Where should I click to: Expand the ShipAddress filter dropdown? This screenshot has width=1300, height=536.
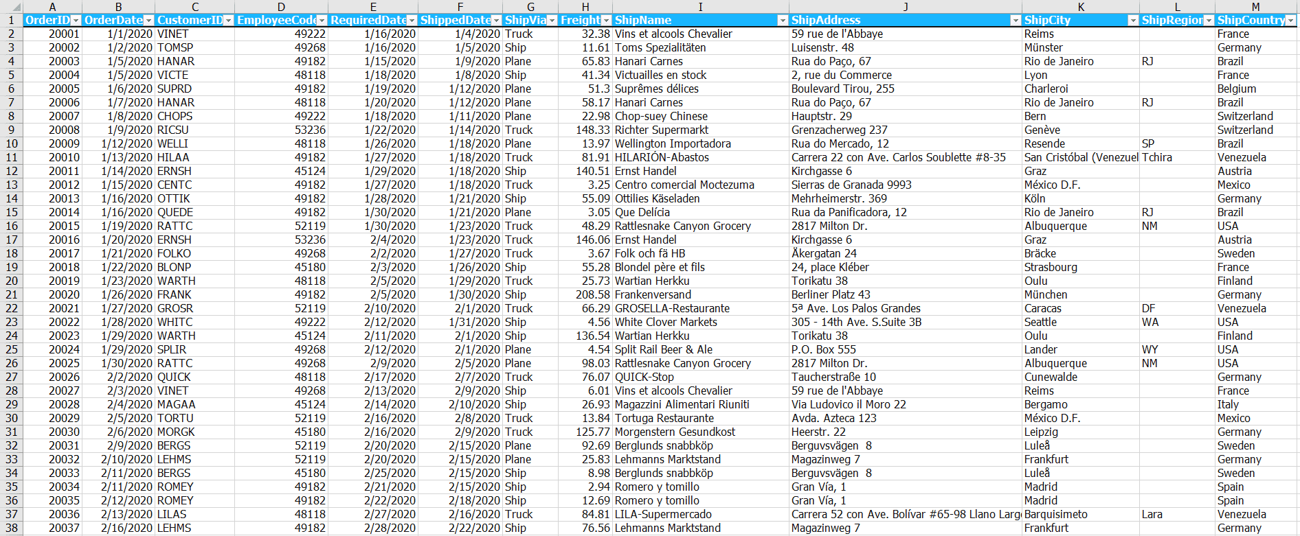pos(1015,21)
